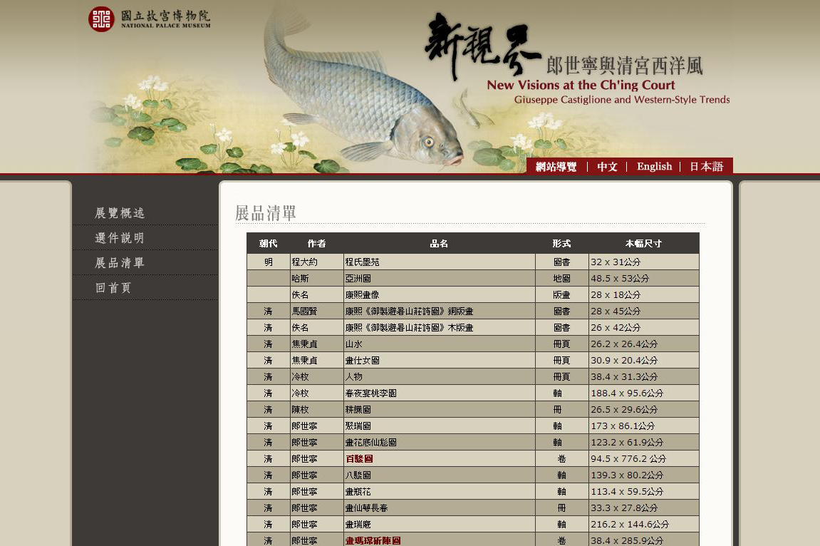
Task: Go to 回首頁 in the sidebar
Action: tap(113, 288)
